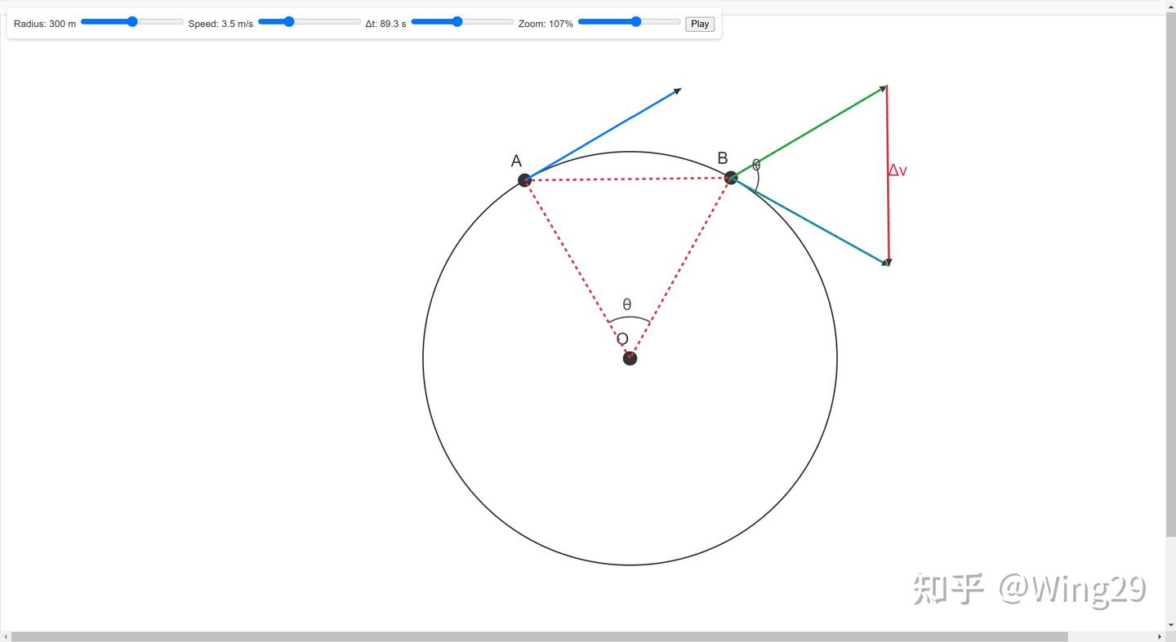Viewport: 1176px width, 642px height.
Task: Select point B on the circle
Action: click(731, 178)
